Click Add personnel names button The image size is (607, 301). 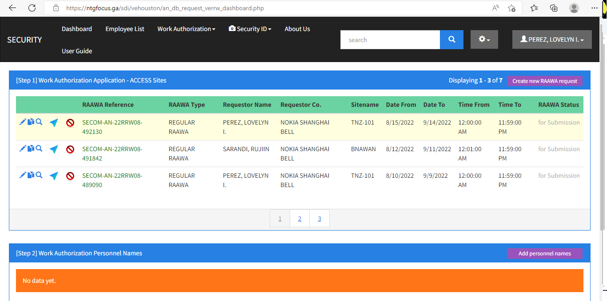(x=545, y=254)
